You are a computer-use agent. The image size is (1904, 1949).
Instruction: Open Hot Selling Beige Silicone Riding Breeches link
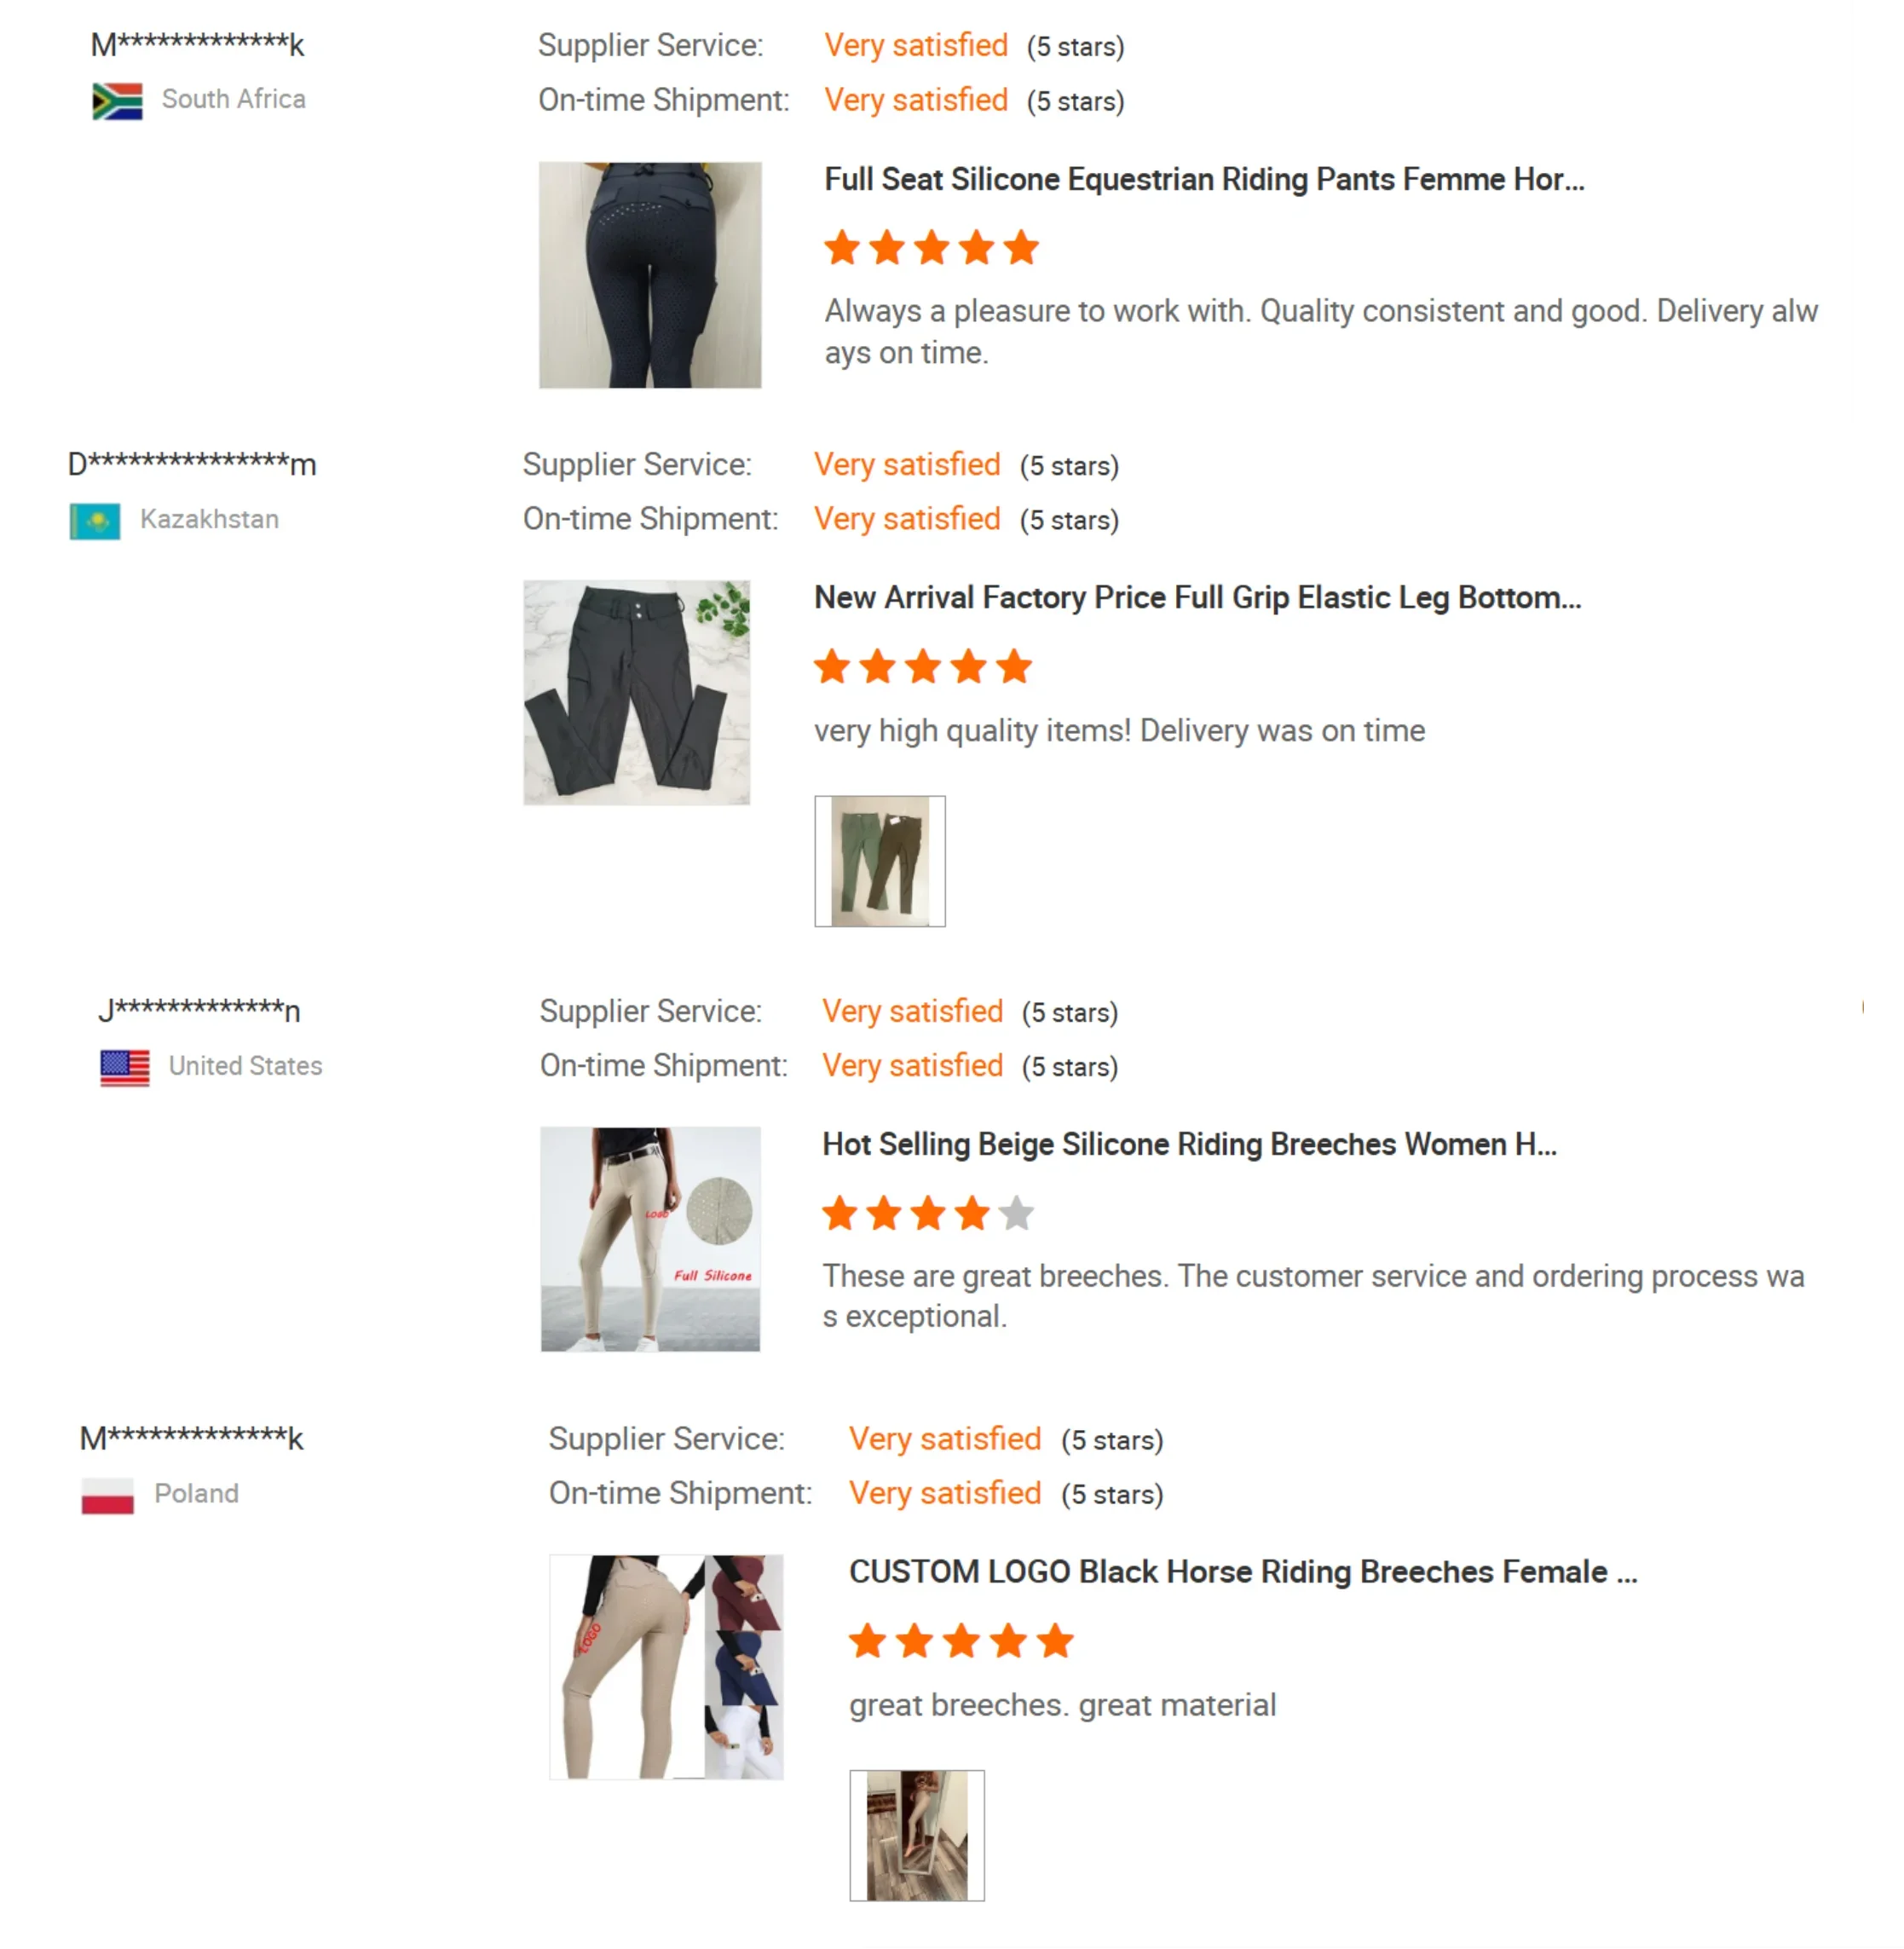coord(1189,1144)
